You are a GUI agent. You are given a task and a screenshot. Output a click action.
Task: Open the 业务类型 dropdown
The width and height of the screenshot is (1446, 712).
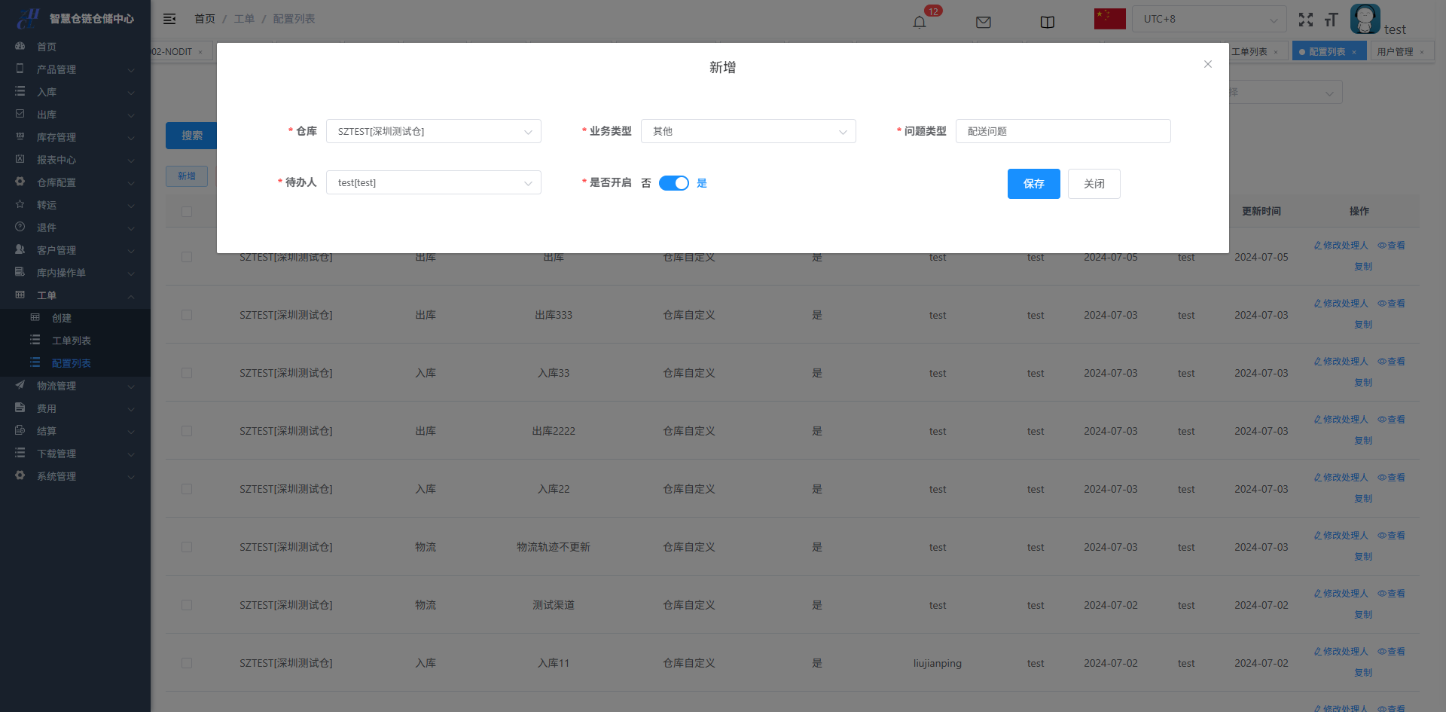748,131
